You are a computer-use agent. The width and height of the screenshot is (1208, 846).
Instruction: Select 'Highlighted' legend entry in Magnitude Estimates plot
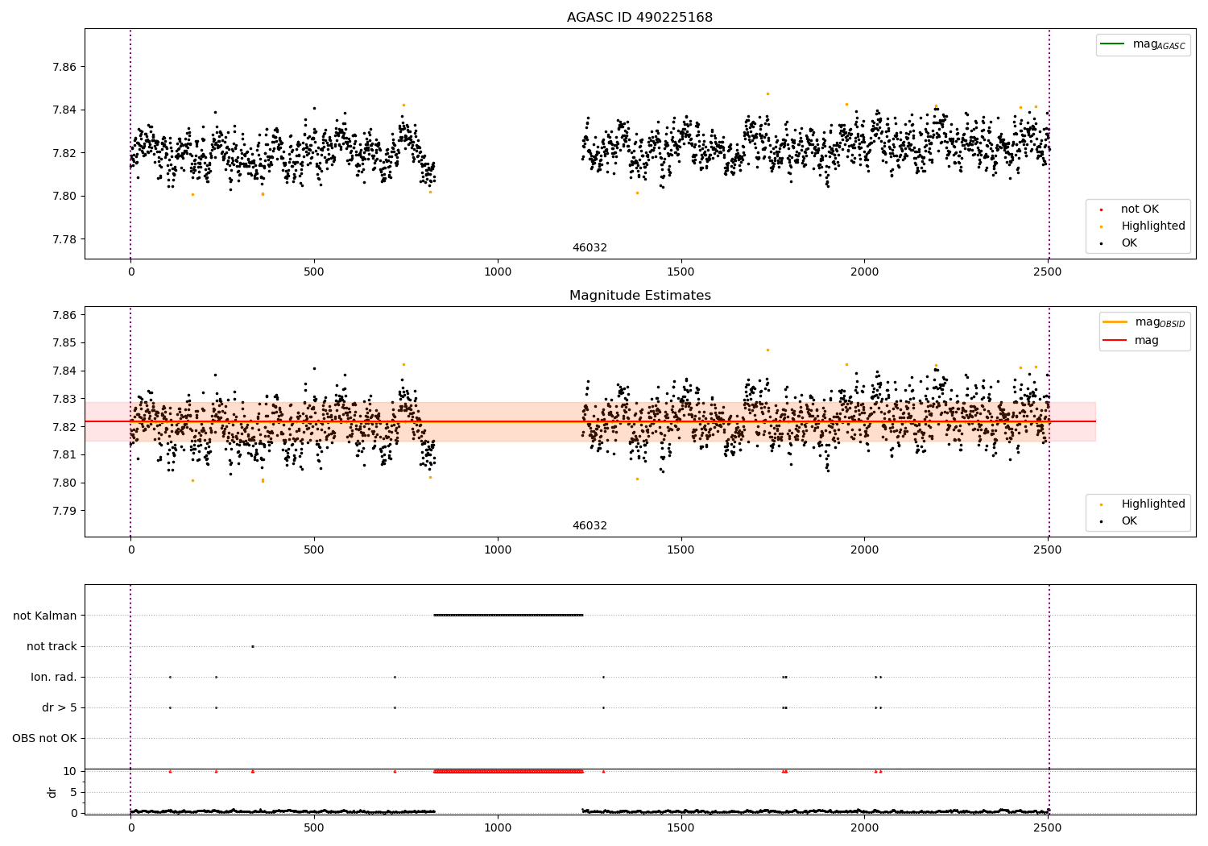1152,504
